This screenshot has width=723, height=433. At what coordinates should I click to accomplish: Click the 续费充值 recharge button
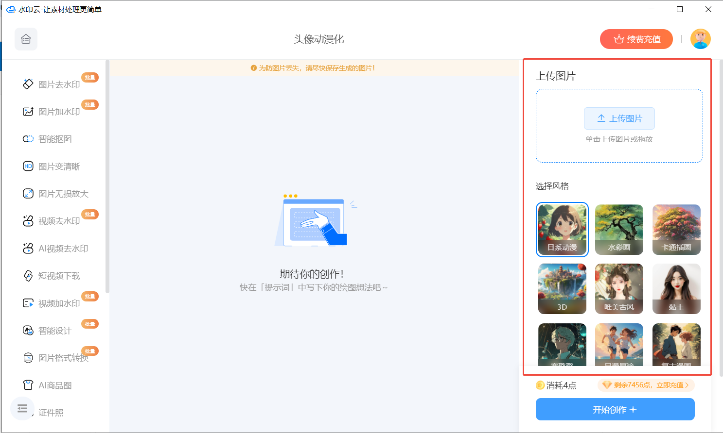click(x=636, y=39)
